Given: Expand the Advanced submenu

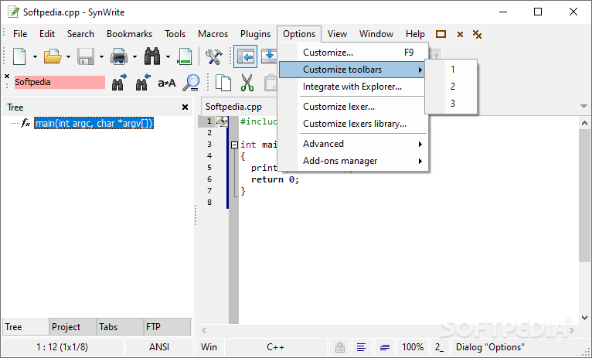Looking at the screenshot, I should pos(353,144).
